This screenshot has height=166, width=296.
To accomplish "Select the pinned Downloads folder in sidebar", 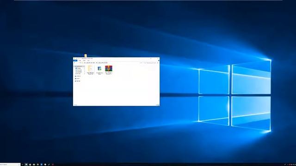I will [x=79, y=70].
